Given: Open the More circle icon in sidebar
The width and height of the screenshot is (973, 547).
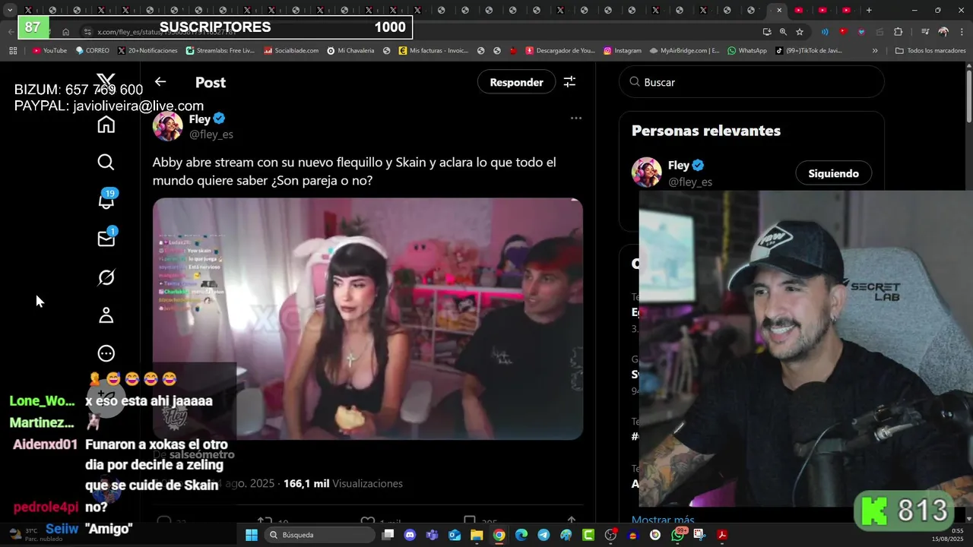Looking at the screenshot, I should 106,353.
